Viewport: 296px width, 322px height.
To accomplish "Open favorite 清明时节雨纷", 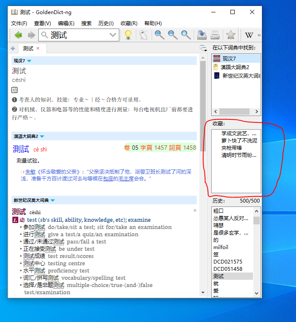I will 239,155.
